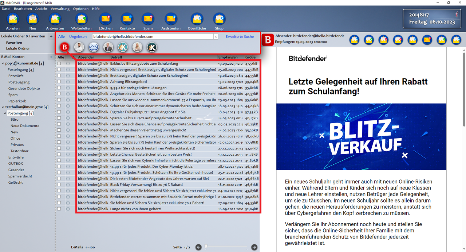This screenshot has height=252, width=466.
Task: Check the 'Digitaler Frühjahrsputz' email row box
Action: pyautogui.click(x=59, y=112)
